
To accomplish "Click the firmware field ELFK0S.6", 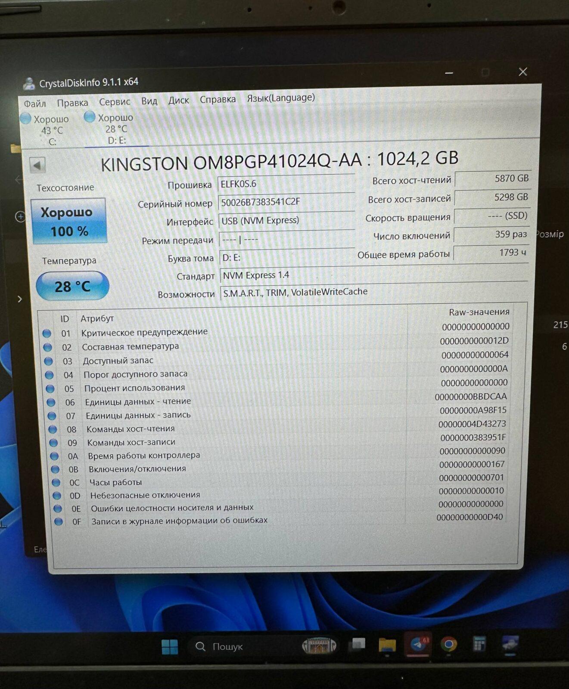I will click(286, 183).
